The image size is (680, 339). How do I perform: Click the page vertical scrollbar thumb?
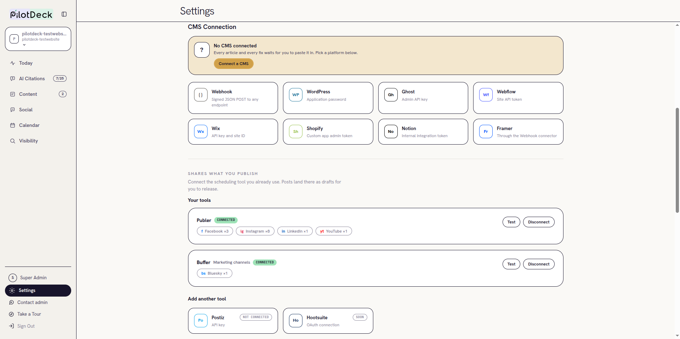677,160
